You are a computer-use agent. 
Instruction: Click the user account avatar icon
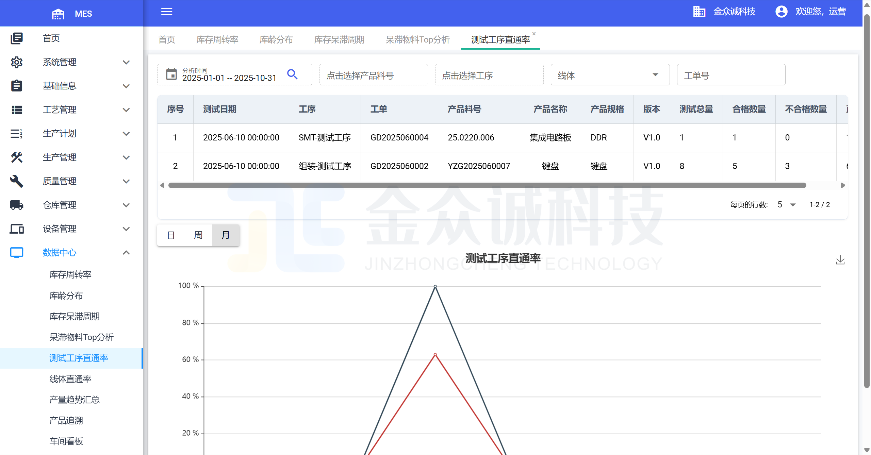(781, 12)
